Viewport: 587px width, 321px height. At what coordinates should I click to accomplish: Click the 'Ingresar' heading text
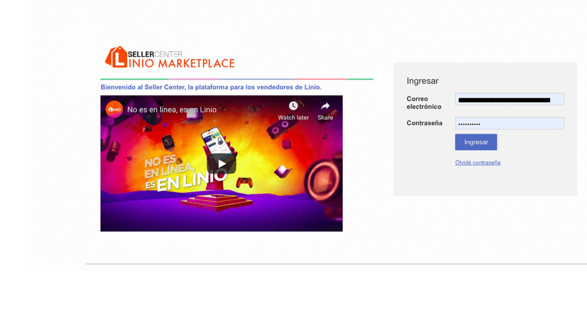pos(423,81)
